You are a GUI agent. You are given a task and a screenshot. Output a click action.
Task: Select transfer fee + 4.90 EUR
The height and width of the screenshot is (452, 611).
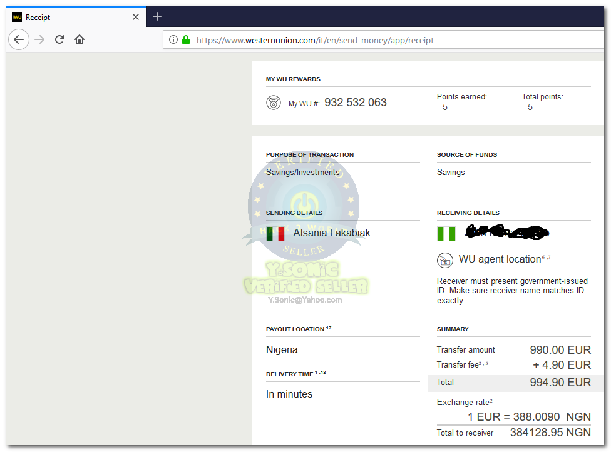[x=562, y=365]
